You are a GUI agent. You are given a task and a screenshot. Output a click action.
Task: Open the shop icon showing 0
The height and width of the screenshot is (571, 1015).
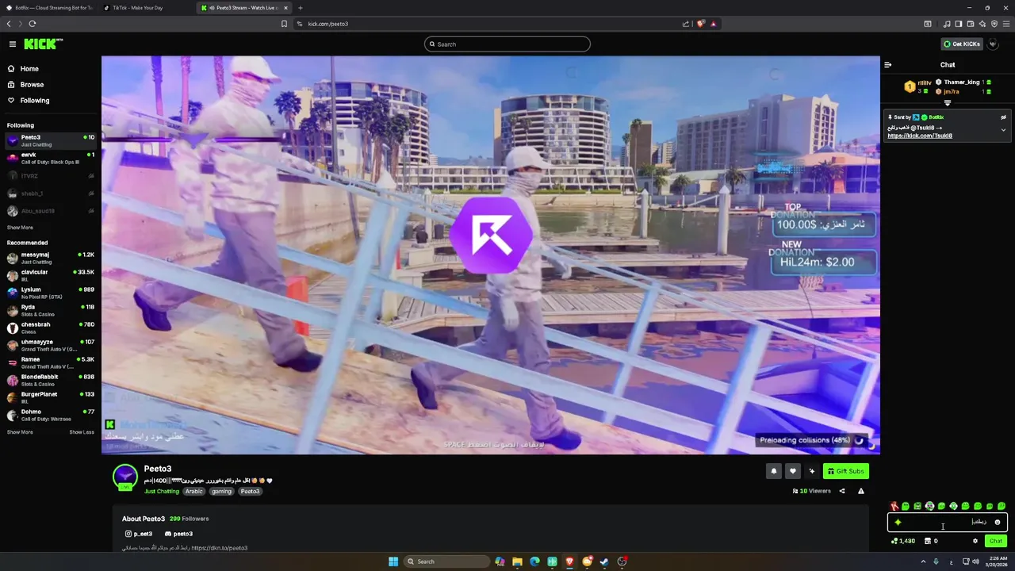pyautogui.click(x=932, y=541)
